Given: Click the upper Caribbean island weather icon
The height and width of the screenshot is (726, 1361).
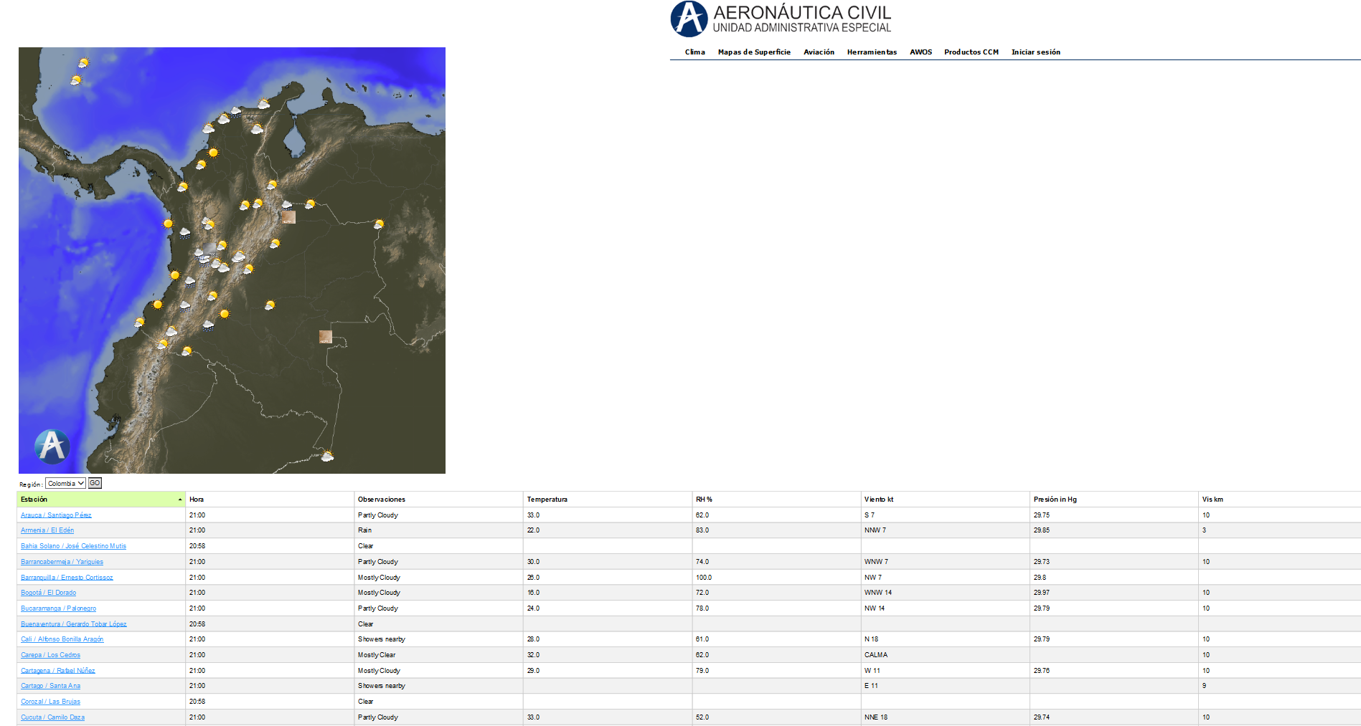Looking at the screenshot, I should [x=83, y=63].
